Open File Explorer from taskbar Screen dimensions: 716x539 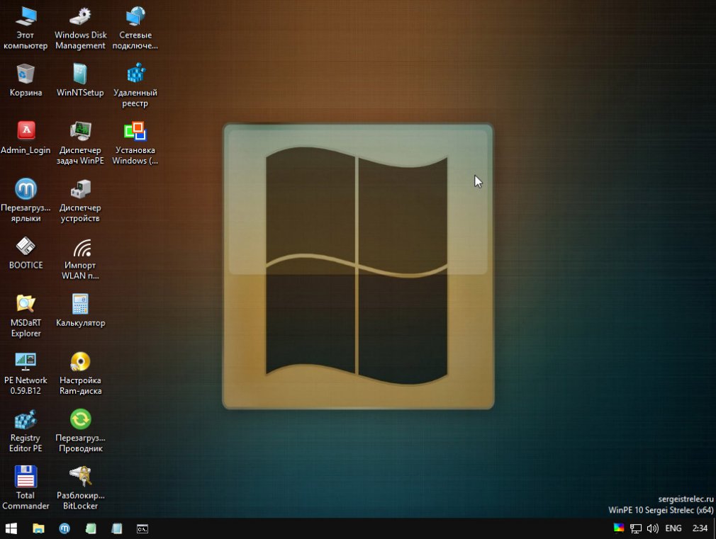(38, 528)
